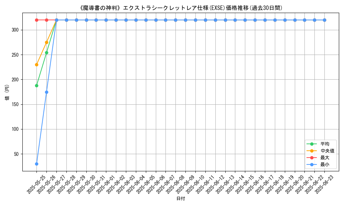Click the y-axis tick label 50
344x206 pixels.
click(16, 154)
